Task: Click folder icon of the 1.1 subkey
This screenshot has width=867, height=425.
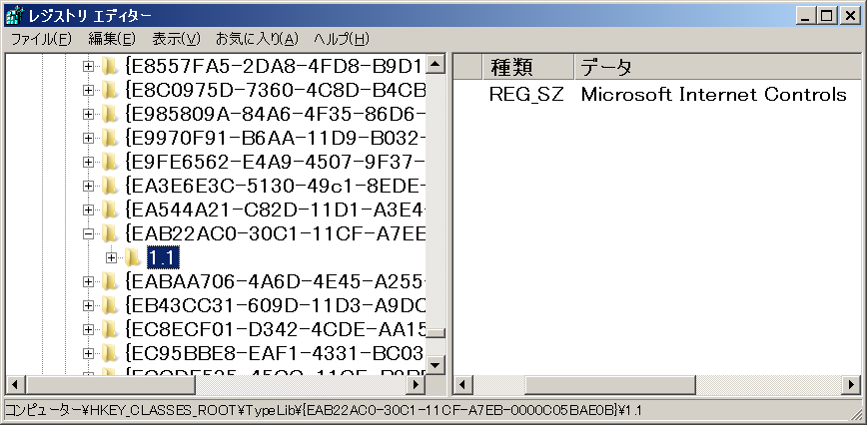Action: pyautogui.click(x=133, y=257)
